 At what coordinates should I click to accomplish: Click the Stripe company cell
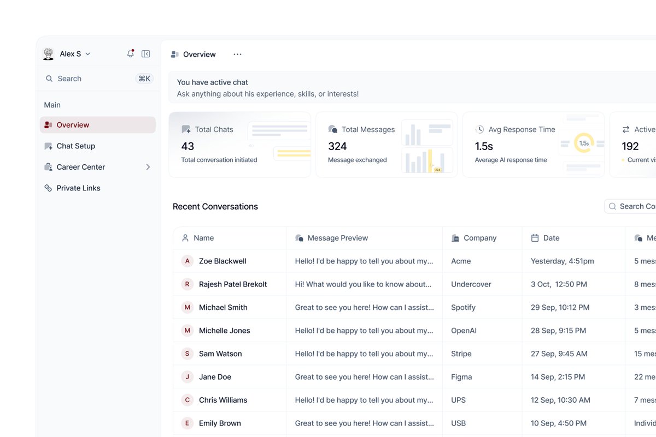482,354
